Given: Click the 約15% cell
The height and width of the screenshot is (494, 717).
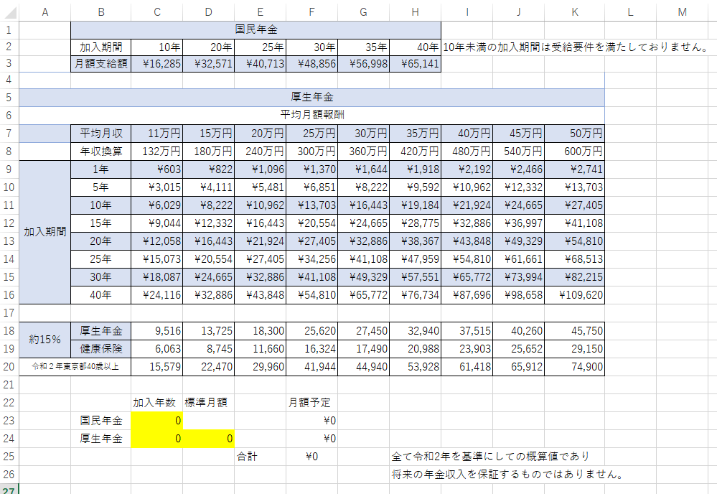Looking at the screenshot, I should pos(44,340).
